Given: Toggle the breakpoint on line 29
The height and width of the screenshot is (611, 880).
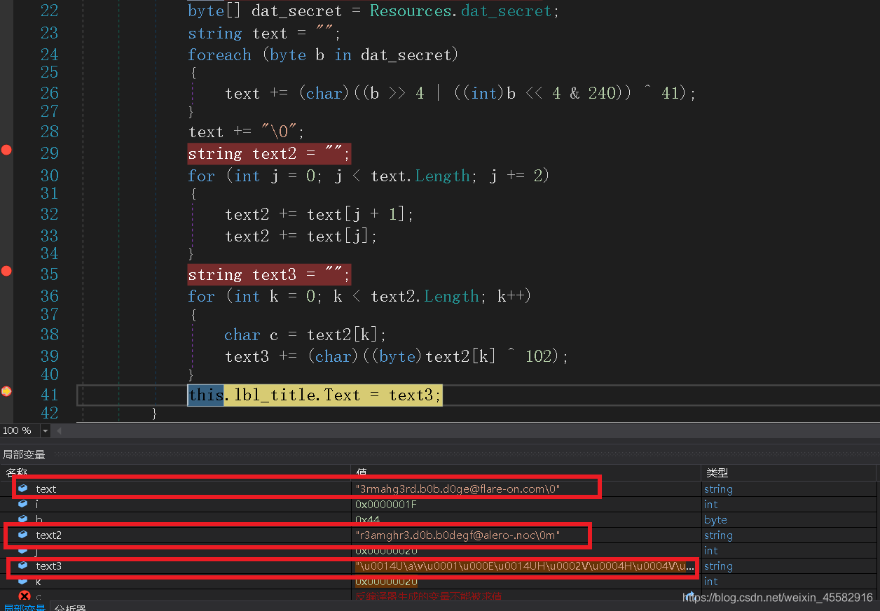Looking at the screenshot, I should point(6,150).
